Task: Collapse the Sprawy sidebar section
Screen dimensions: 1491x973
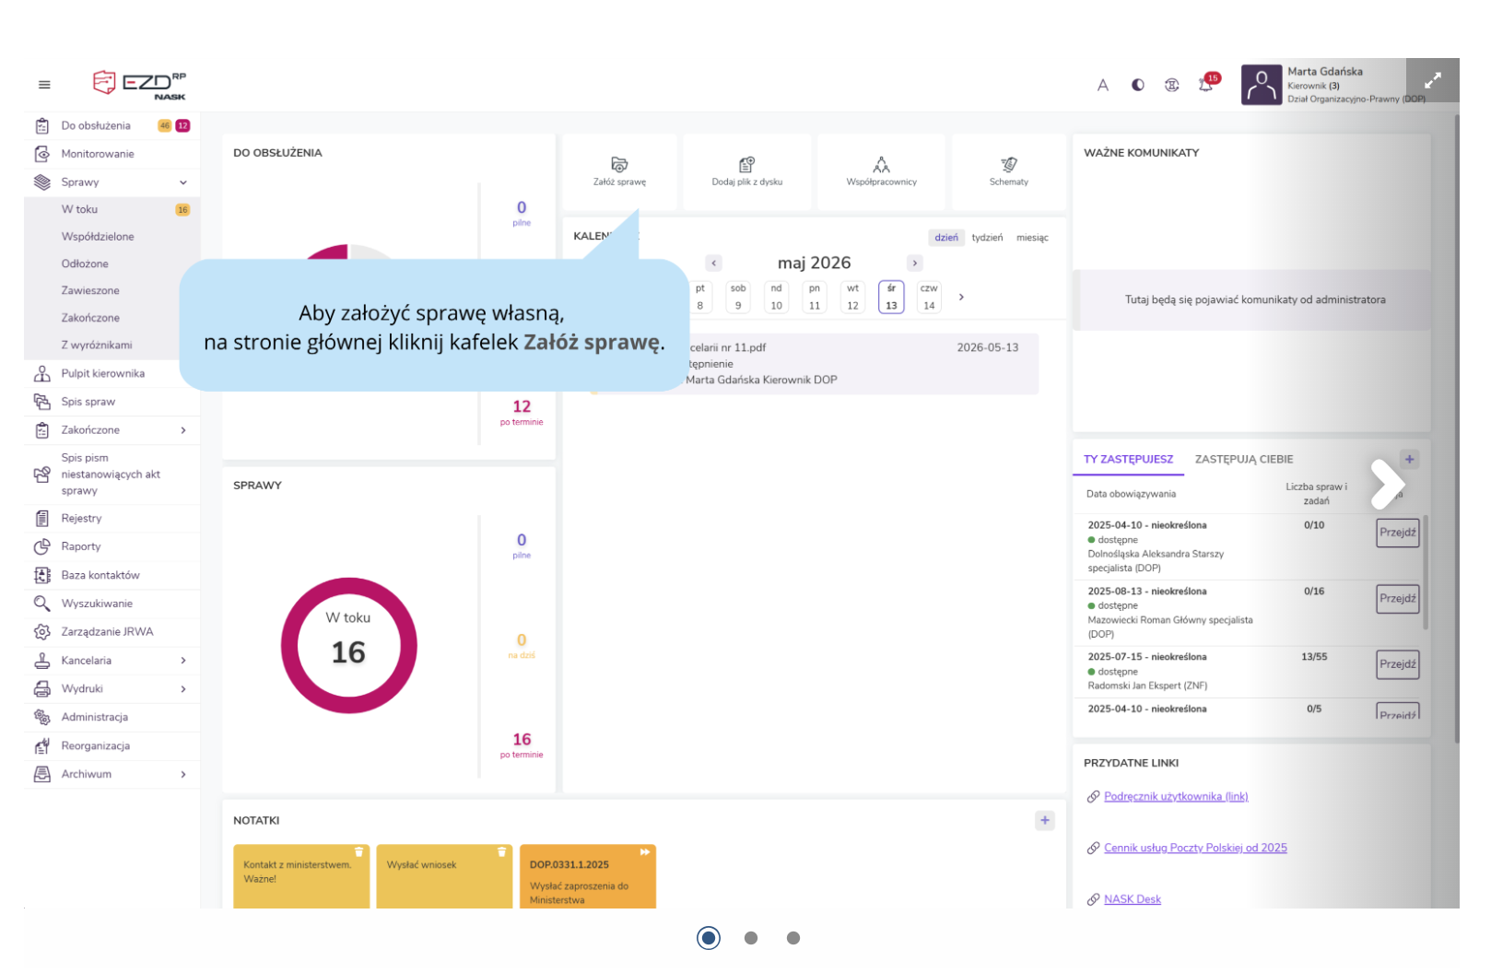Action: 183,182
